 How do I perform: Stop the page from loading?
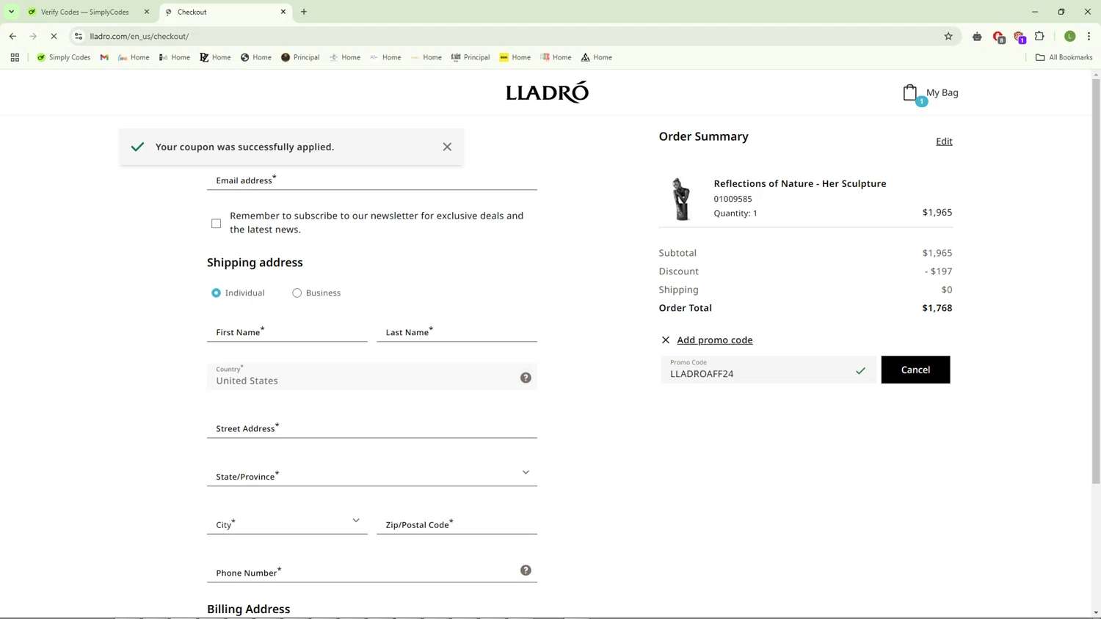point(54,36)
